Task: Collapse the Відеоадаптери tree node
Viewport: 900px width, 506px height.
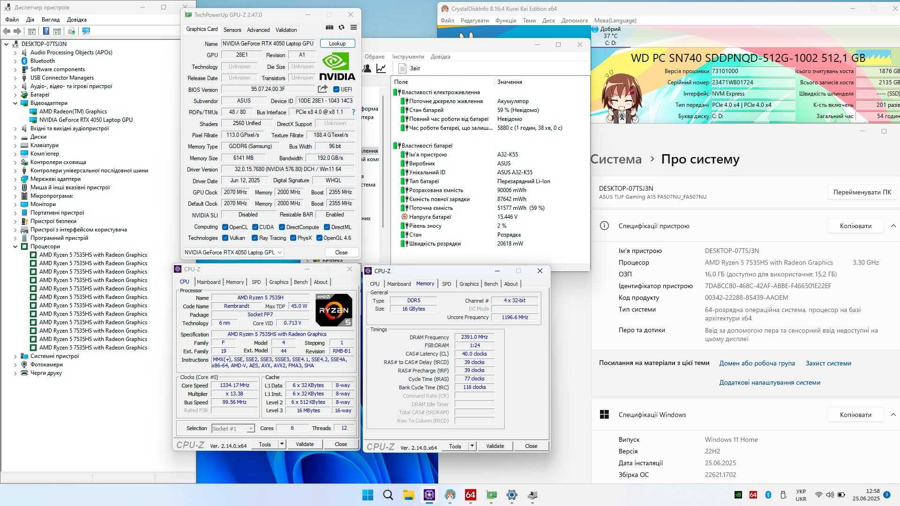Action: point(15,103)
